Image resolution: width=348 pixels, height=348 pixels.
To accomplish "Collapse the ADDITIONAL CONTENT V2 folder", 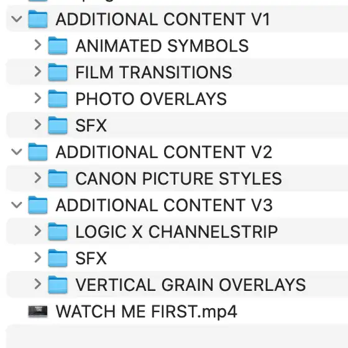I will [x=17, y=152].
